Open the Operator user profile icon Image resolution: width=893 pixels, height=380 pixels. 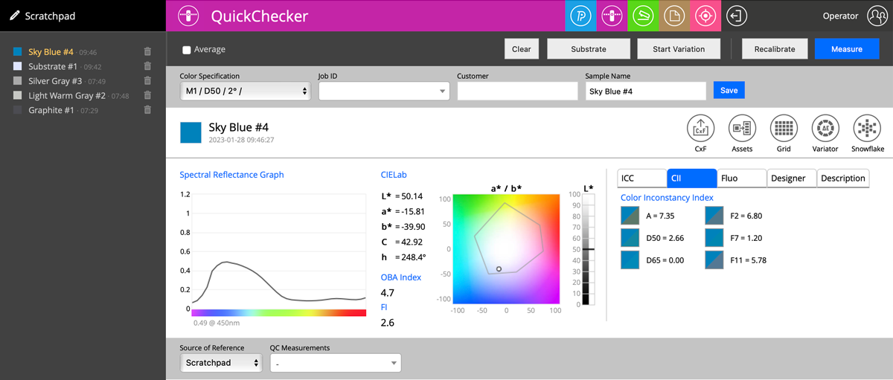pos(877,16)
